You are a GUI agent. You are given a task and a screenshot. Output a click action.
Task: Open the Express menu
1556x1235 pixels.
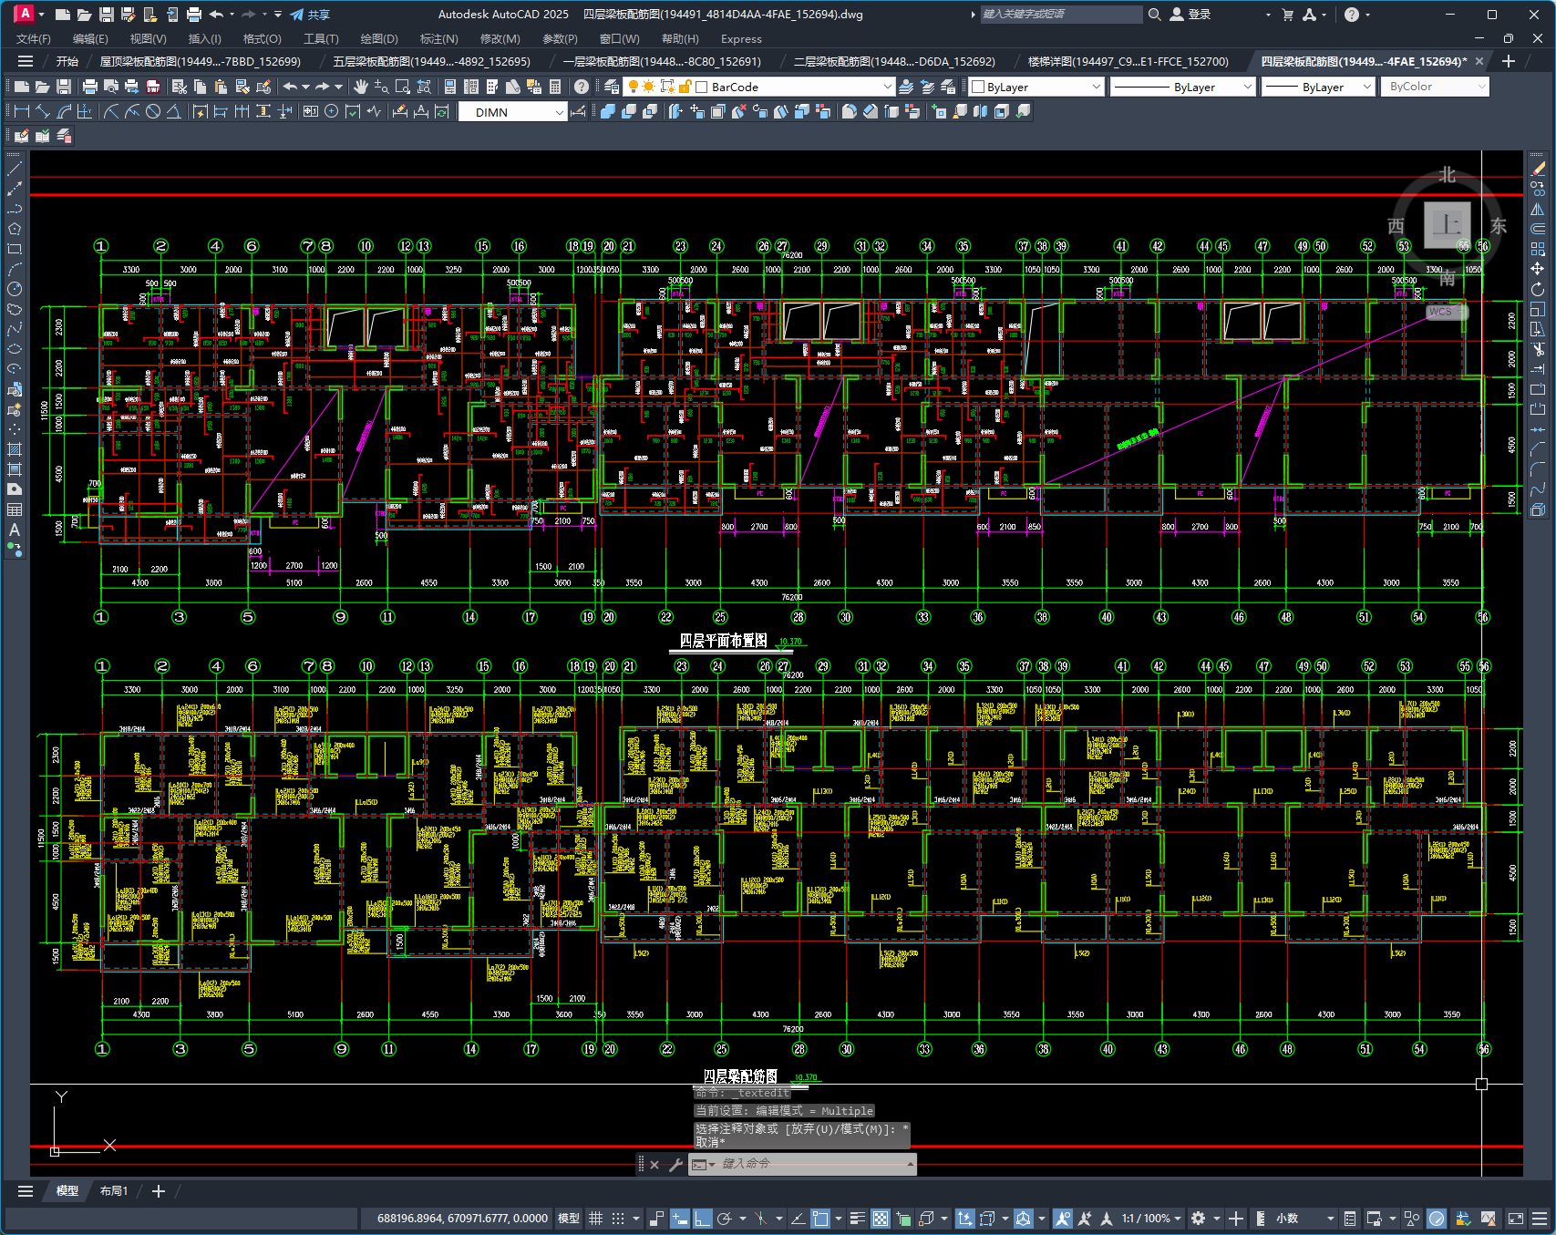click(x=741, y=38)
